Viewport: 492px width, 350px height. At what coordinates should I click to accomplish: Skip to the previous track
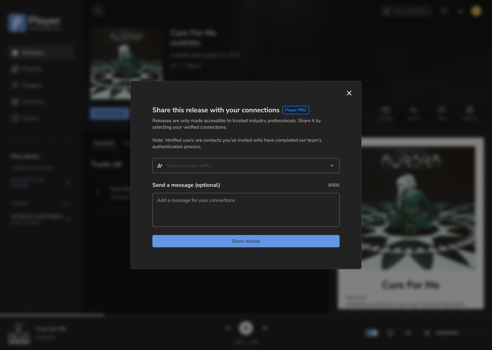[228, 328]
